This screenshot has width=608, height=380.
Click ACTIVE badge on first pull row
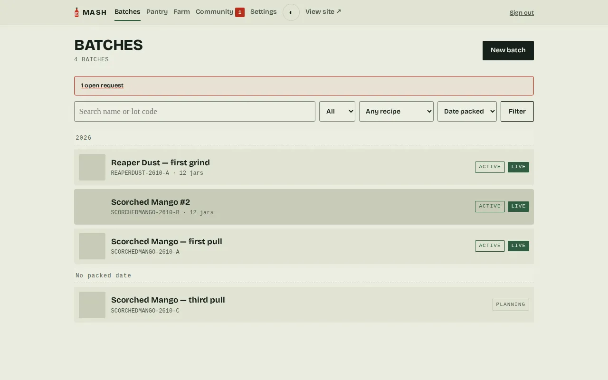[x=490, y=246]
